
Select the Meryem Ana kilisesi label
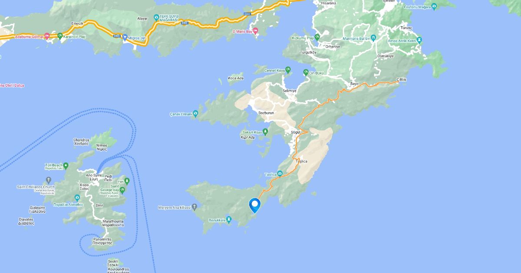coord(175,208)
